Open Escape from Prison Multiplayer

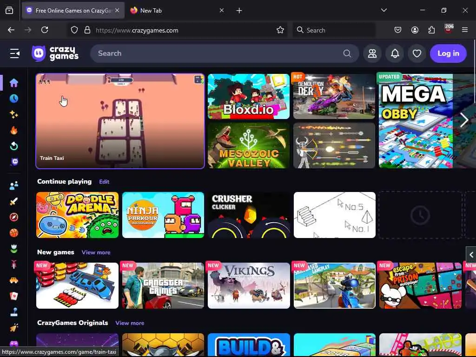tap(420, 286)
